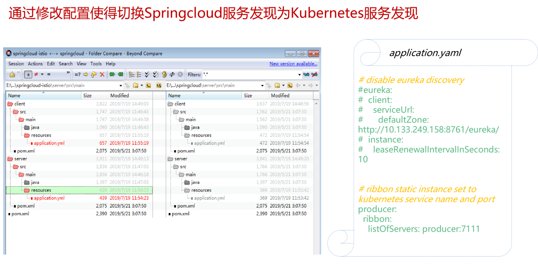This screenshot has width=538, height=264.
Task: Click the Back navigation arrow
Action: [x=298, y=86]
